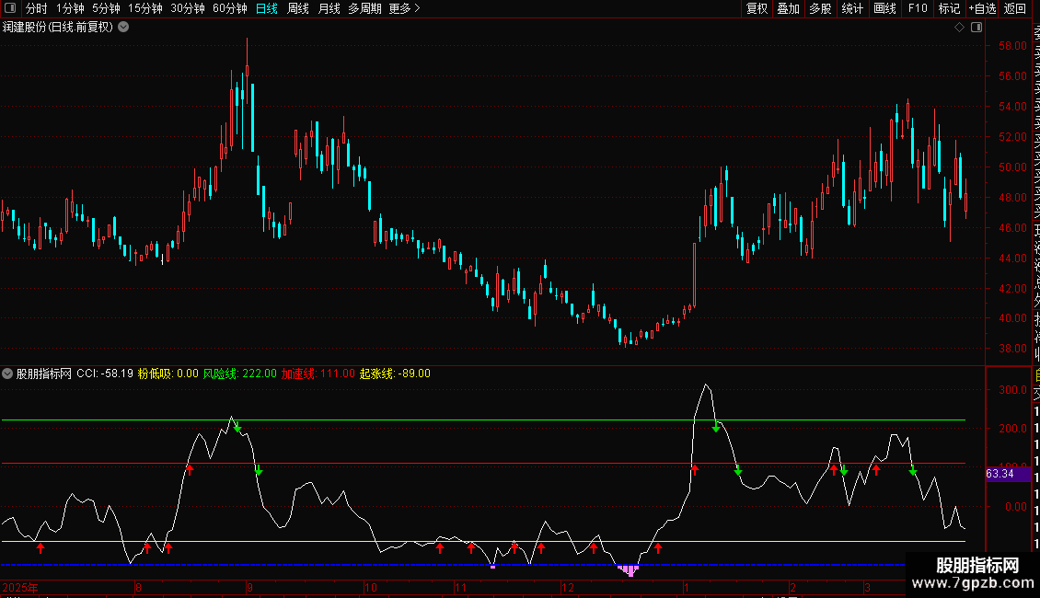Click the sidebar toggle icon at top-left
The height and width of the screenshot is (598, 1040).
(x=8, y=9)
